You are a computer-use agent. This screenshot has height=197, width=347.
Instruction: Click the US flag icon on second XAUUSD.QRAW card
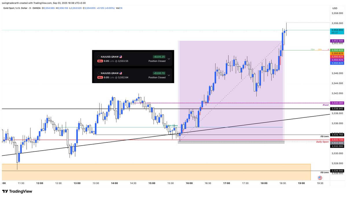(x=121, y=73)
